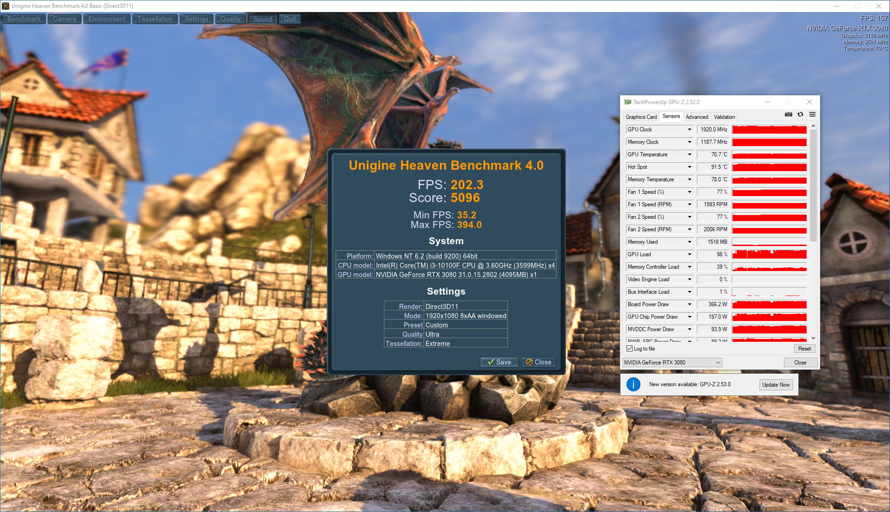
Task: Click the GPU Load history graph
Action: point(769,254)
